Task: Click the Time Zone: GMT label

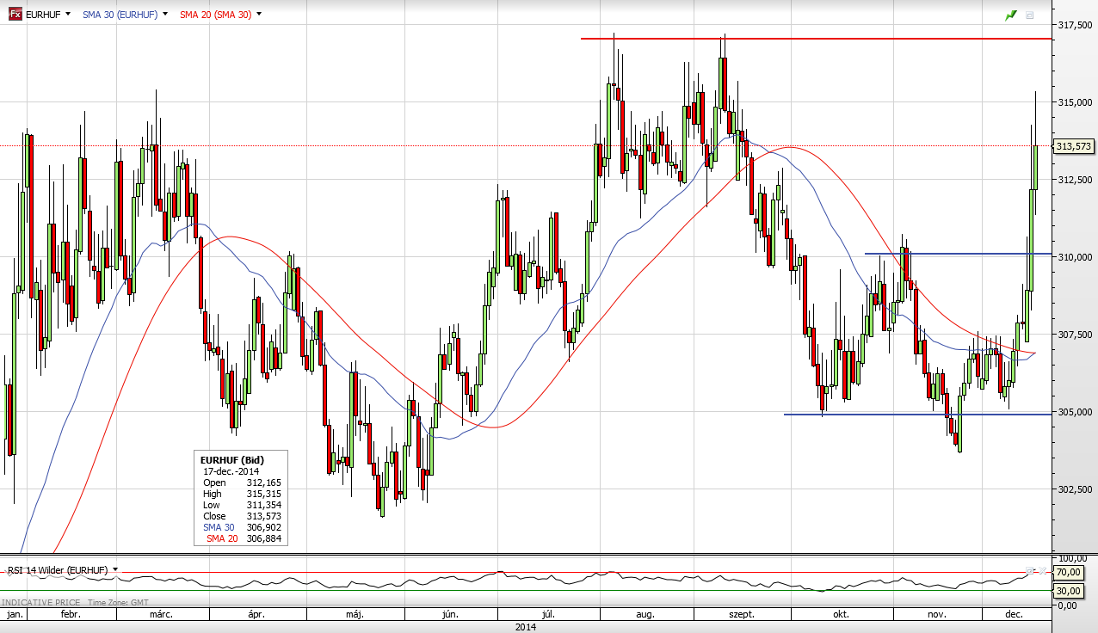Action: pyautogui.click(x=117, y=603)
